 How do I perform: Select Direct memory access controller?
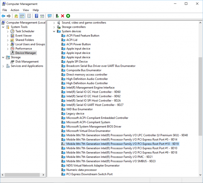[x=87, y=75]
